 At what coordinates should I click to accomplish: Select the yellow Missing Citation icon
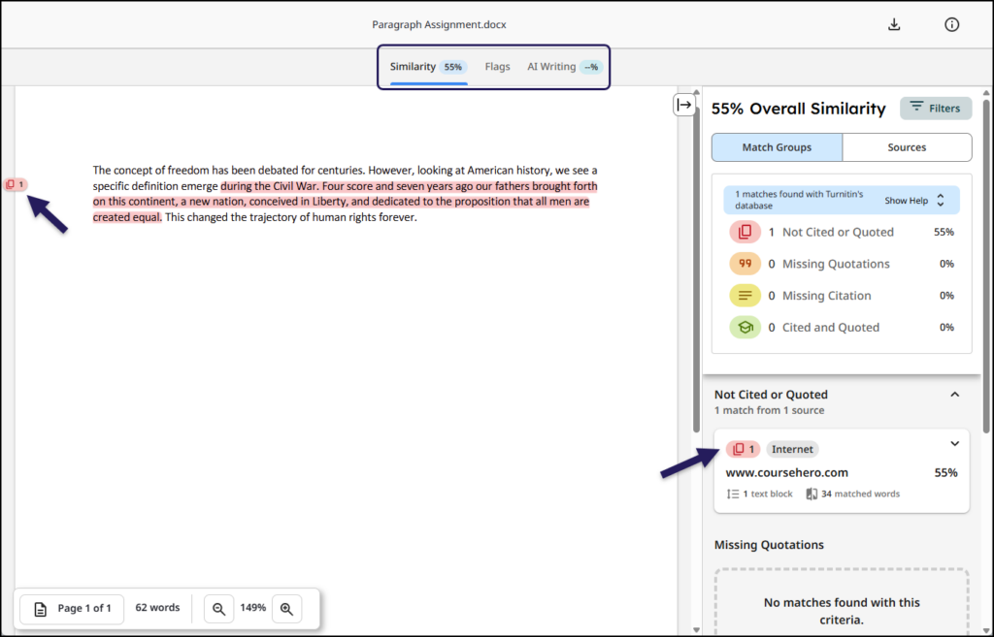click(744, 295)
